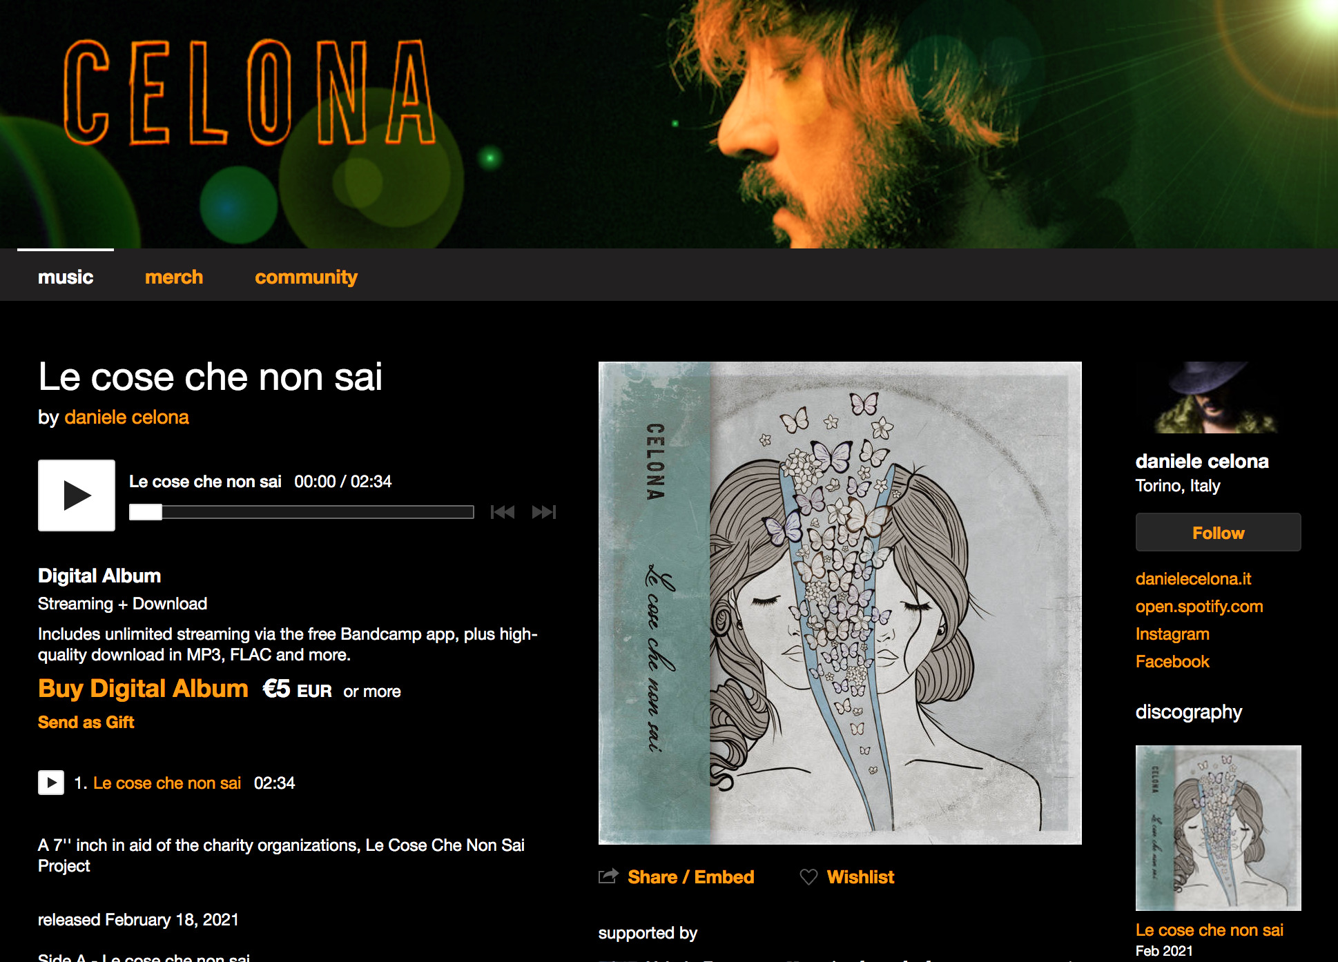The height and width of the screenshot is (962, 1338).
Task: Open the open.spotify.com link
Action: pos(1199,606)
